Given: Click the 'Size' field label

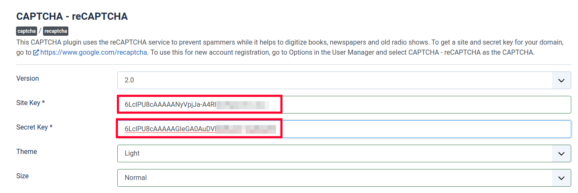Looking at the screenshot, I should pos(22,176).
